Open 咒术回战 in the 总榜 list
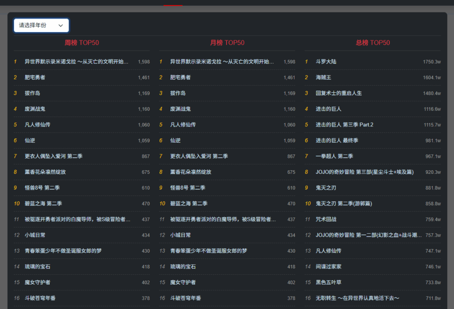 (326, 219)
